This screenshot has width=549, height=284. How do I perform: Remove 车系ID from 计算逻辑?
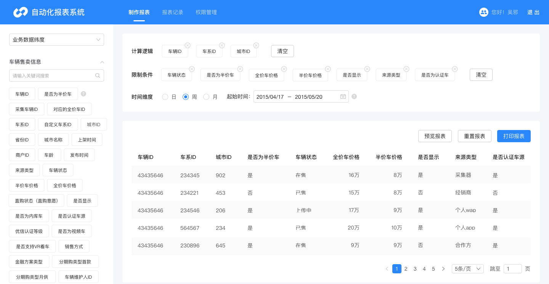pyautogui.click(x=222, y=45)
